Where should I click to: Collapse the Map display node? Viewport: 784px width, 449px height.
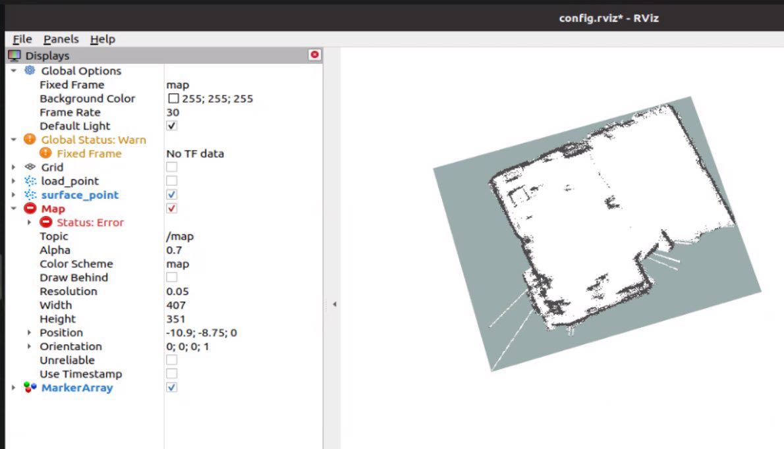(x=13, y=209)
